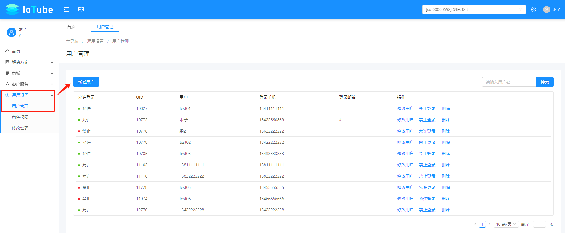Go to previous page arrow in pagination
The width and height of the screenshot is (565, 233).
click(x=475, y=224)
